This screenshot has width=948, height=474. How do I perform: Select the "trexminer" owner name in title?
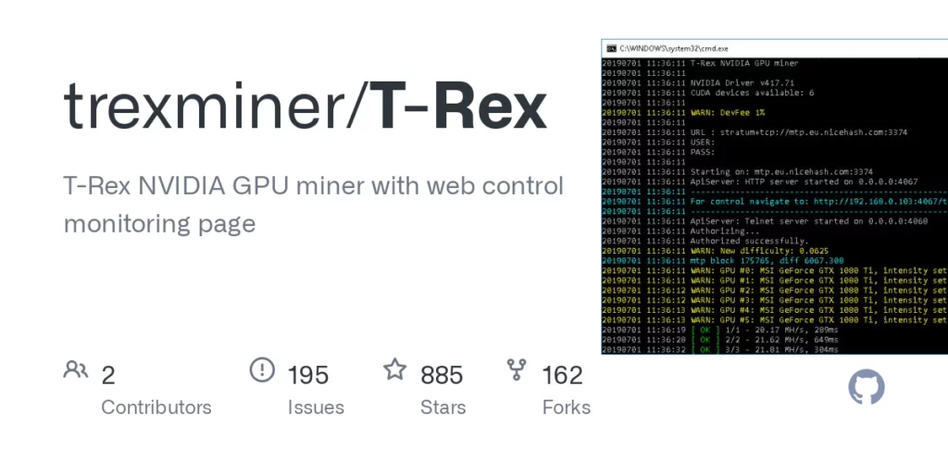(x=203, y=106)
